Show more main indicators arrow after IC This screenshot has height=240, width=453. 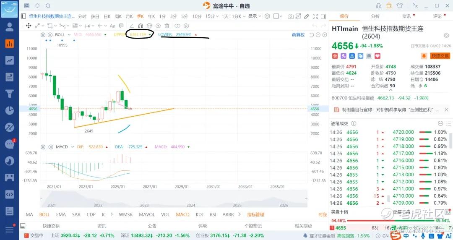(112, 214)
